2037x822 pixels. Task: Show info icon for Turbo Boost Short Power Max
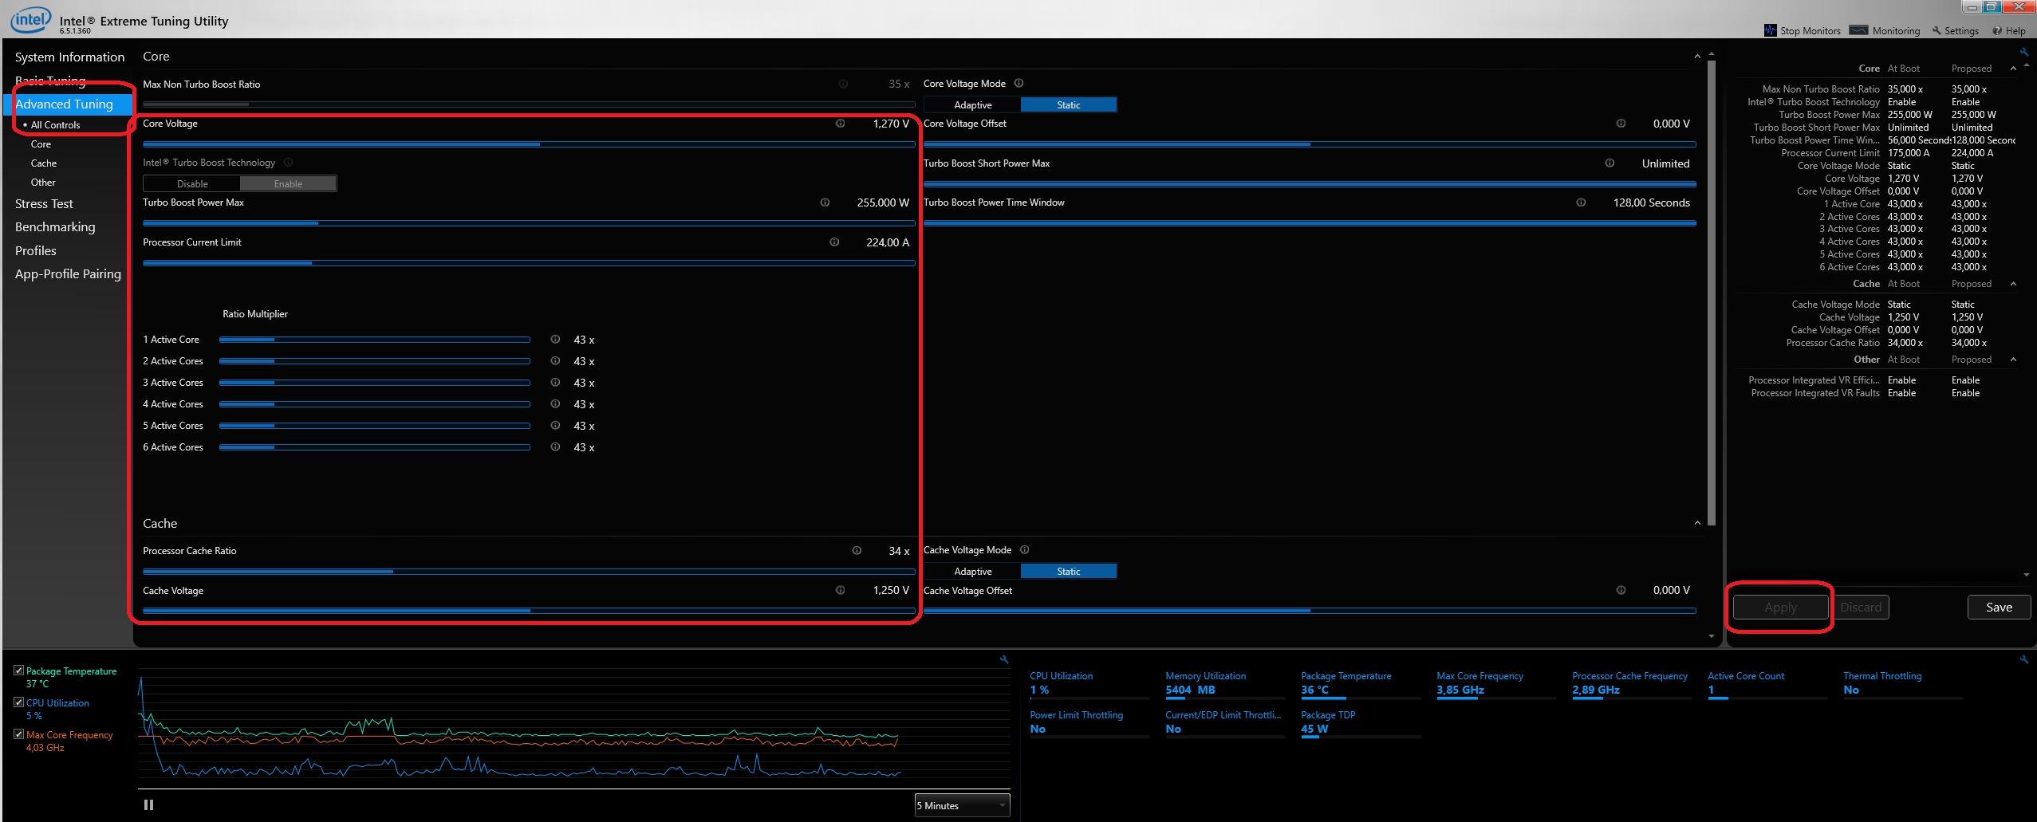(x=1610, y=163)
